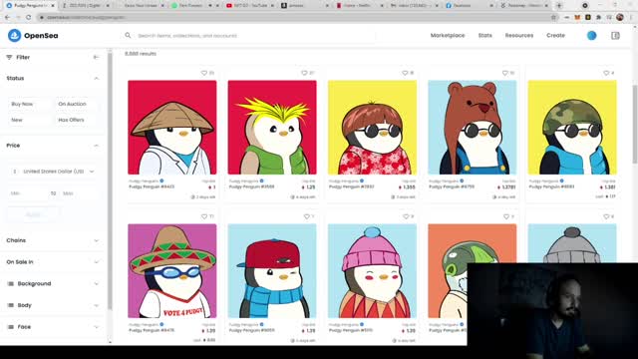Open MetaMask fox extension
This screenshot has width=638, height=359.
[577, 18]
